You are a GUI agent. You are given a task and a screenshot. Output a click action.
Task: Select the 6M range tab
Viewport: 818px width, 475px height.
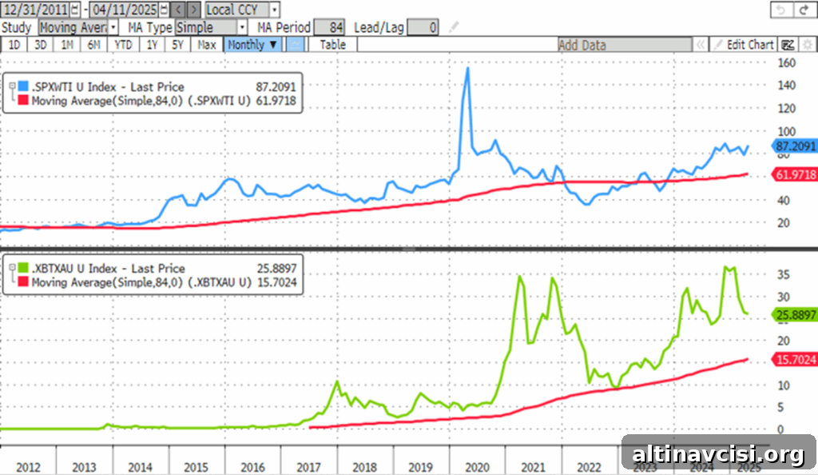click(x=94, y=45)
